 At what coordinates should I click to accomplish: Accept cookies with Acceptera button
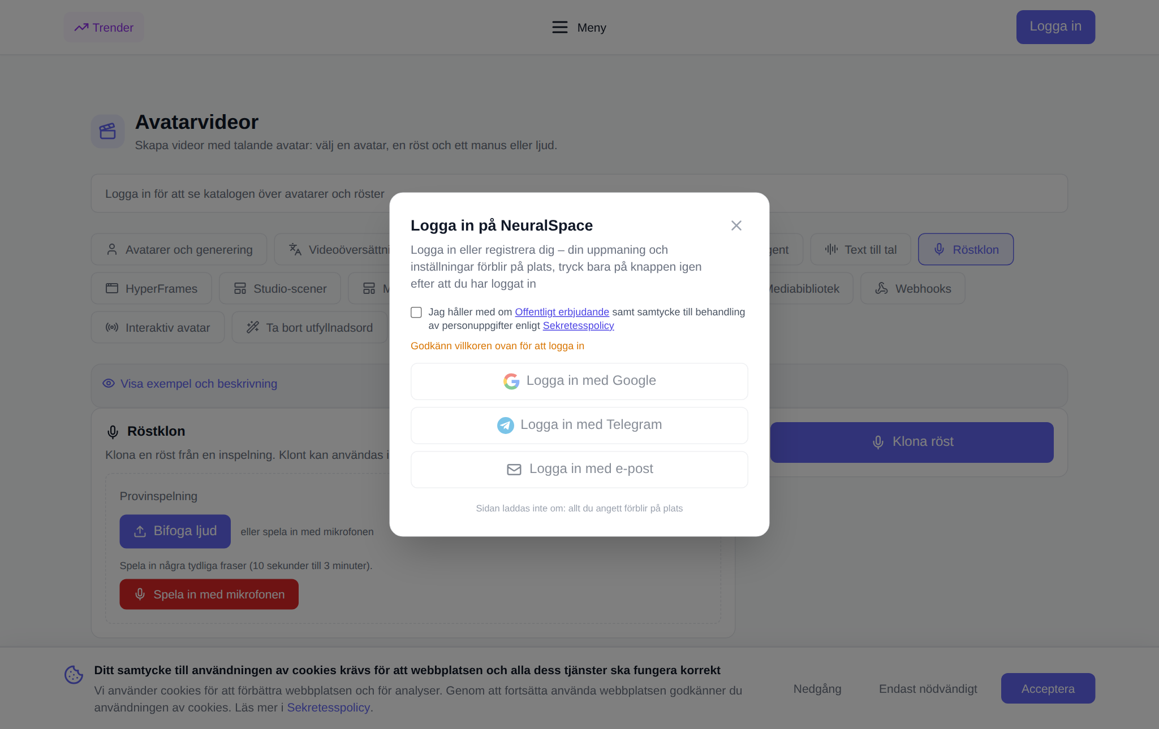coord(1048,688)
